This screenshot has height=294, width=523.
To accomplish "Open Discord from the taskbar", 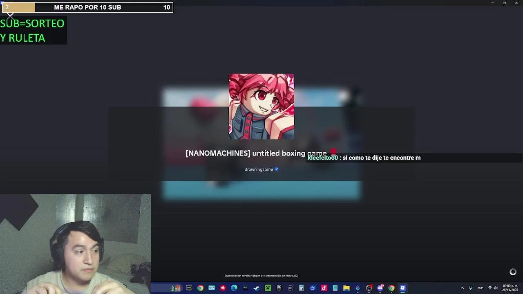I will 380,288.
